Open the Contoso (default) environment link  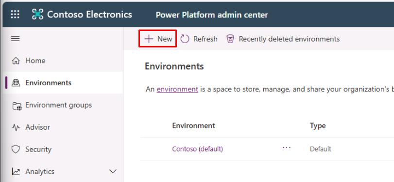198,149
